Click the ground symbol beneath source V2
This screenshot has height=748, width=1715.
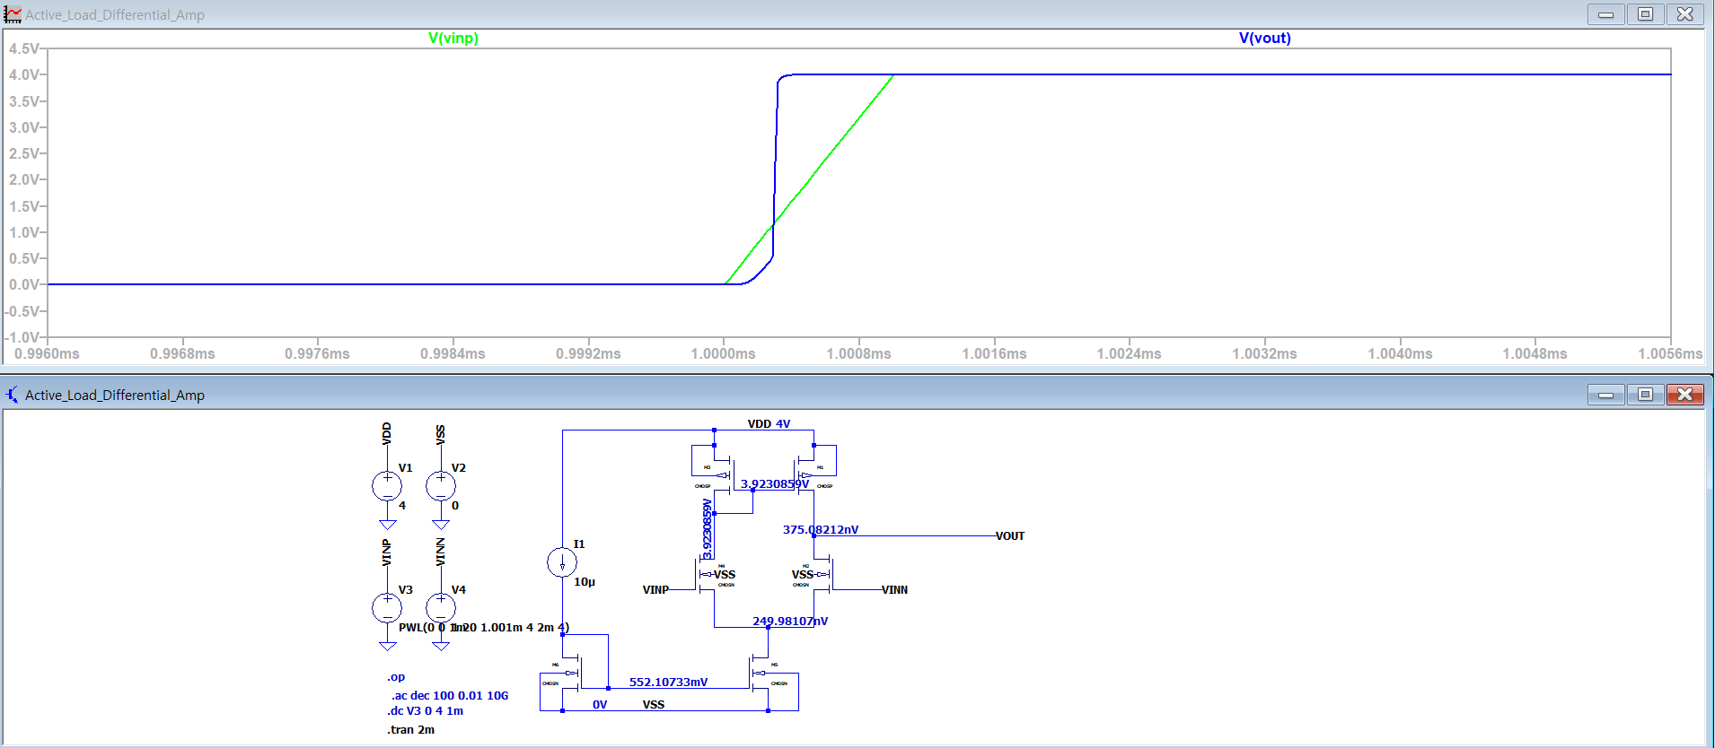click(x=440, y=525)
